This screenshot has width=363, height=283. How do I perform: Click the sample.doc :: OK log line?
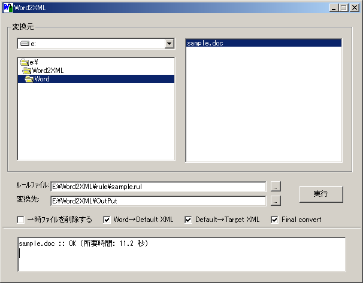83,244
